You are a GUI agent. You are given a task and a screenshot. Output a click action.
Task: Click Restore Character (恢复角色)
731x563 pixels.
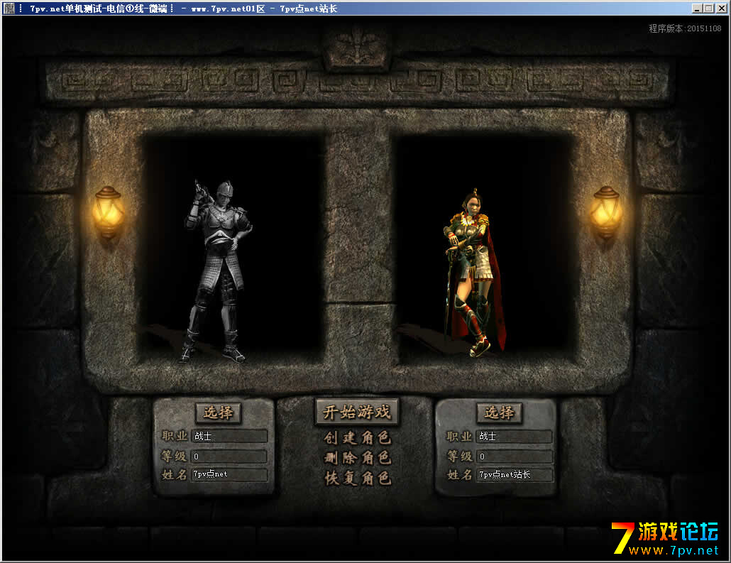coord(358,478)
